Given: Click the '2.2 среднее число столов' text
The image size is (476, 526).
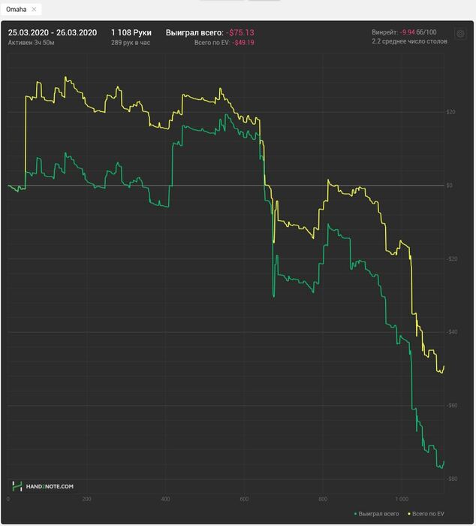Looking at the screenshot, I should click(409, 41).
